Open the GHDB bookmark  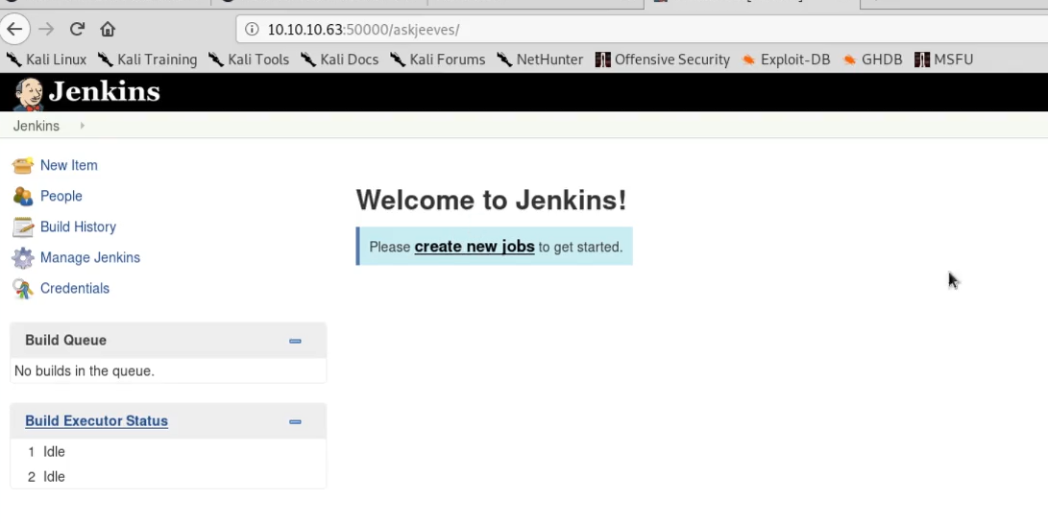point(872,60)
